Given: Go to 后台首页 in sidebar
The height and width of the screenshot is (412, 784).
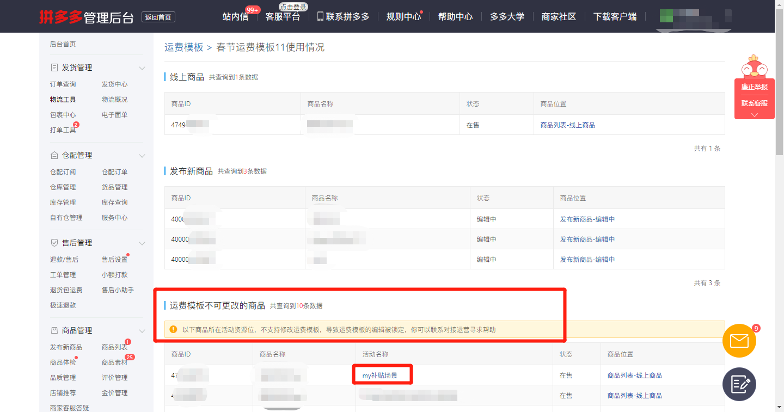Looking at the screenshot, I should tap(63, 44).
